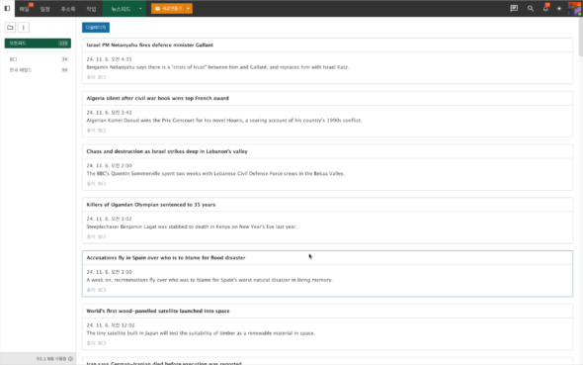583x365 pixels.
Task: Open the three-dot more options button
Action: pyautogui.click(x=24, y=28)
